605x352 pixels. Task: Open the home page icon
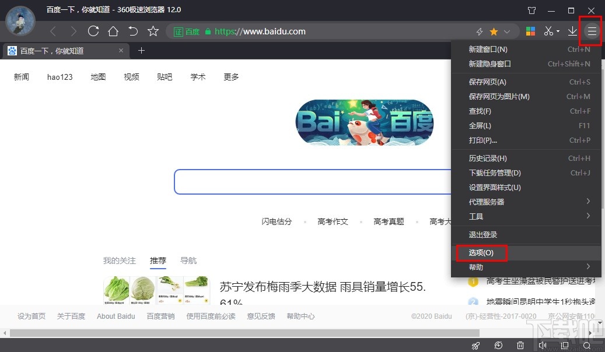[113, 31]
